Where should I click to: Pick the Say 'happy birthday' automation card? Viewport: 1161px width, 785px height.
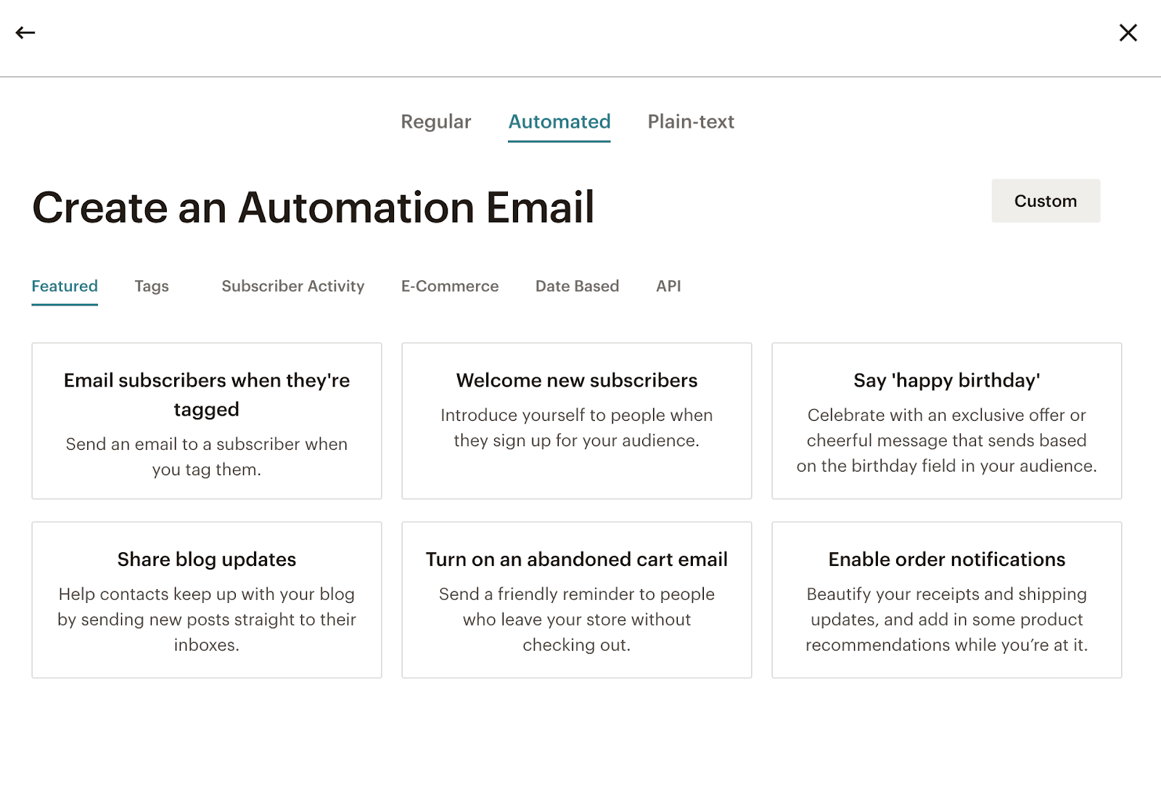(x=947, y=421)
